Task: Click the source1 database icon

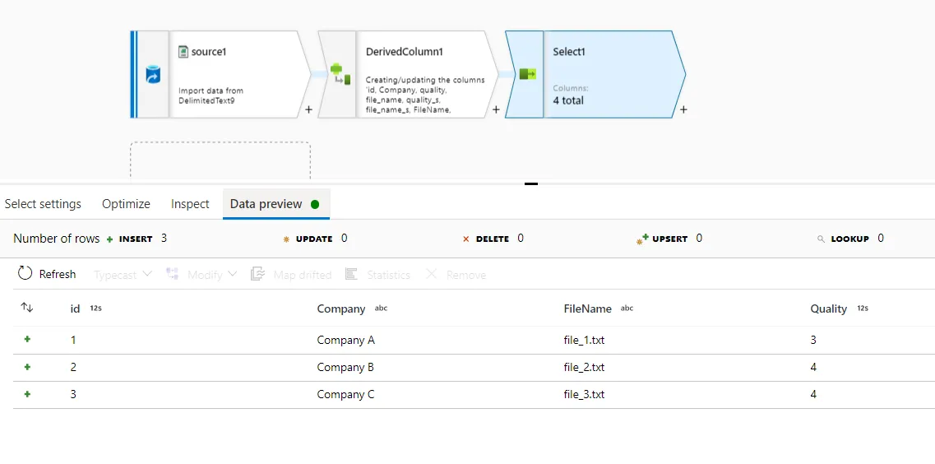Action: point(152,75)
